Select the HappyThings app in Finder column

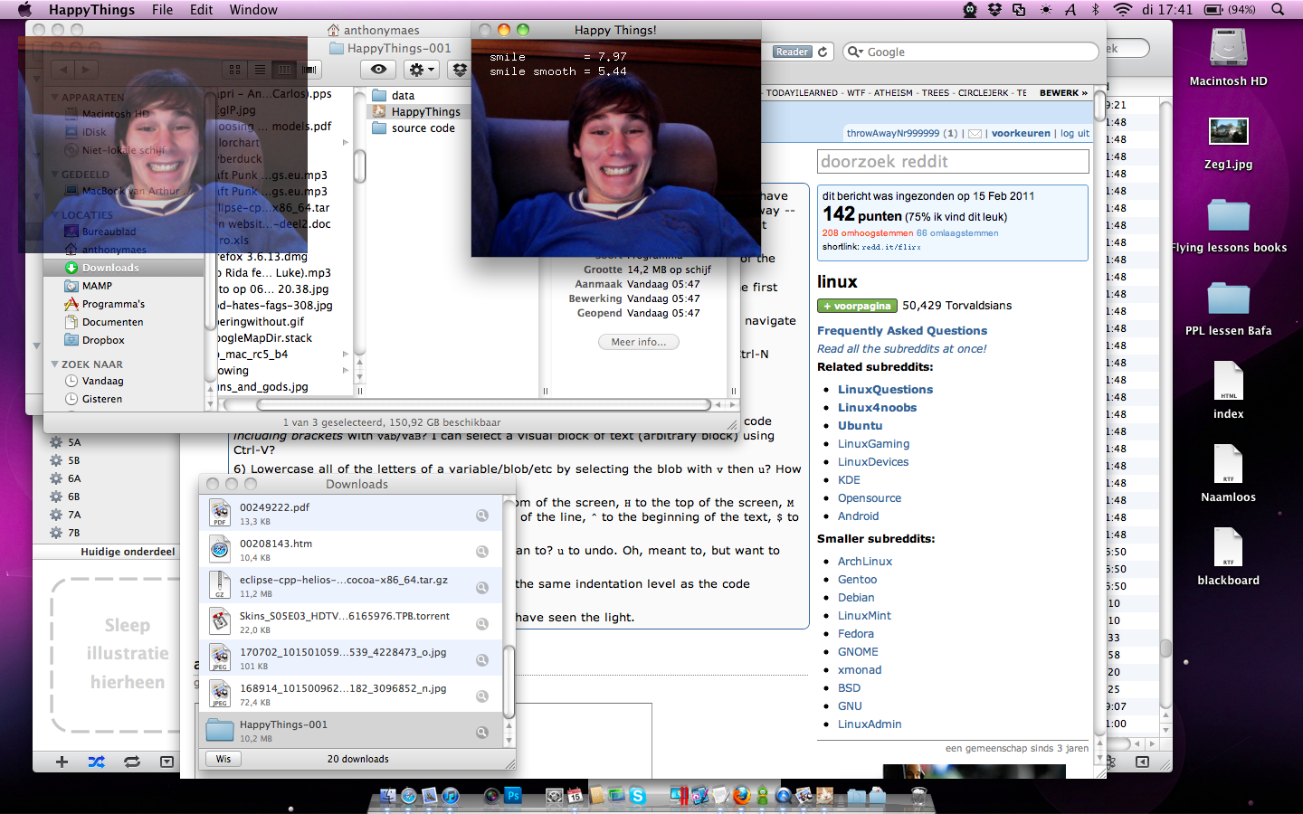[x=425, y=112]
